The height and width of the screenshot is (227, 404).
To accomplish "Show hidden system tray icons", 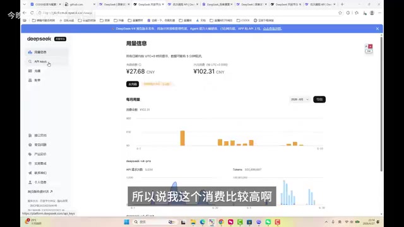I will (x=326, y=222).
